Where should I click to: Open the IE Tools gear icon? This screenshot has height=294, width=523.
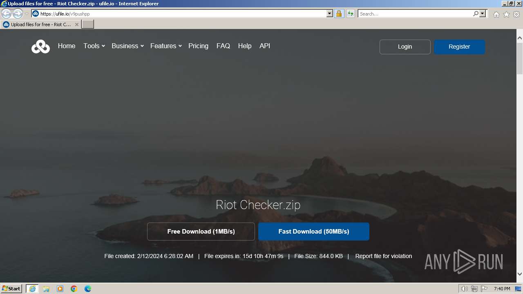(x=516, y=14)
